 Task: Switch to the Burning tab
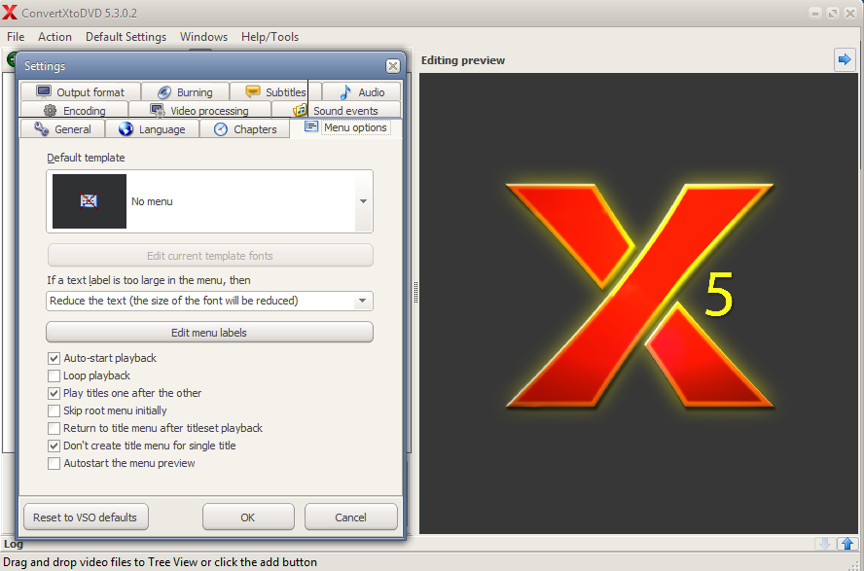click(185, 91)
